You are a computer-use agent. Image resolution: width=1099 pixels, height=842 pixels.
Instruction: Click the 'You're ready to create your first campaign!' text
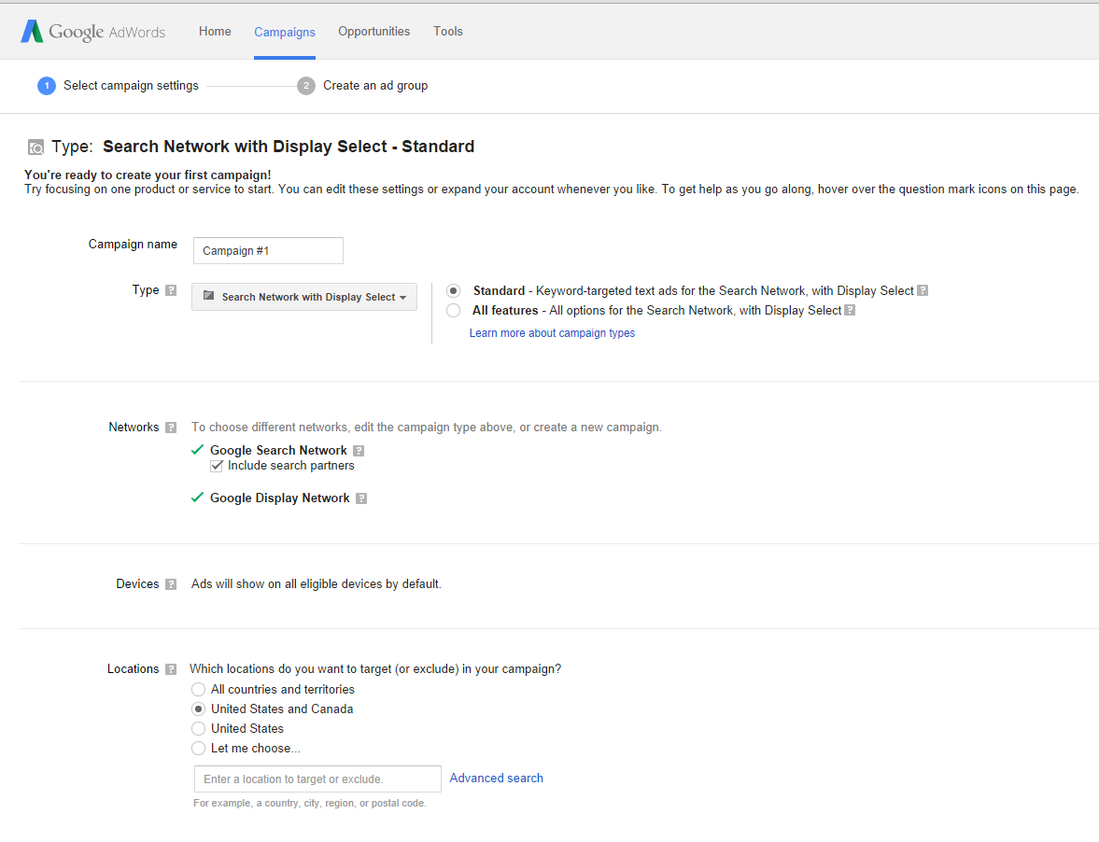click(148, 175)
